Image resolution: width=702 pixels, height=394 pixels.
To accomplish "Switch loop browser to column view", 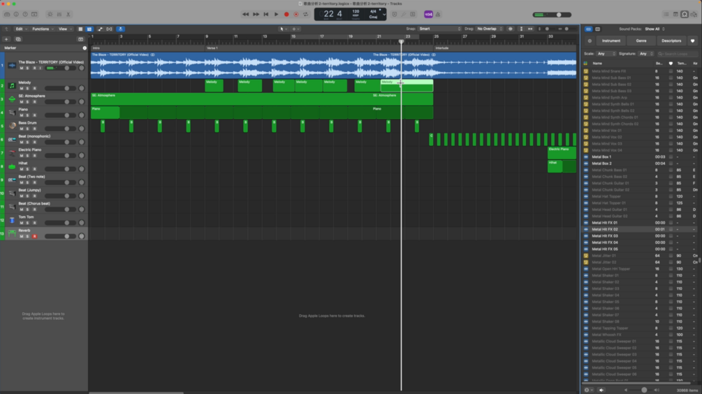I will pyautogui.click(x=598, y=29).
